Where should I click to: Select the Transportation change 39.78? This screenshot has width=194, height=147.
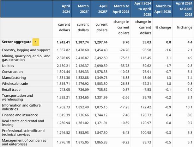[x=147, y=97]
